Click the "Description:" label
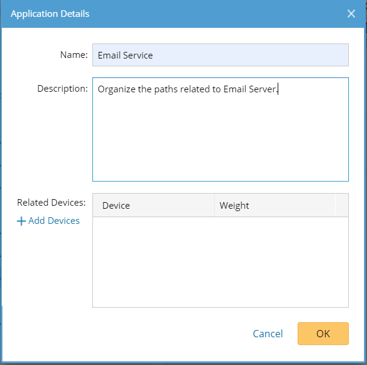367x365 pixels. (x=63, y=89)
